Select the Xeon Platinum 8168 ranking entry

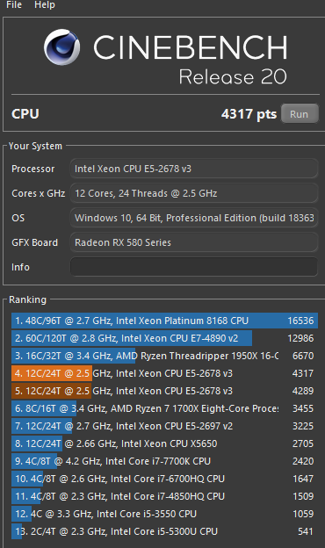point(164,321)
